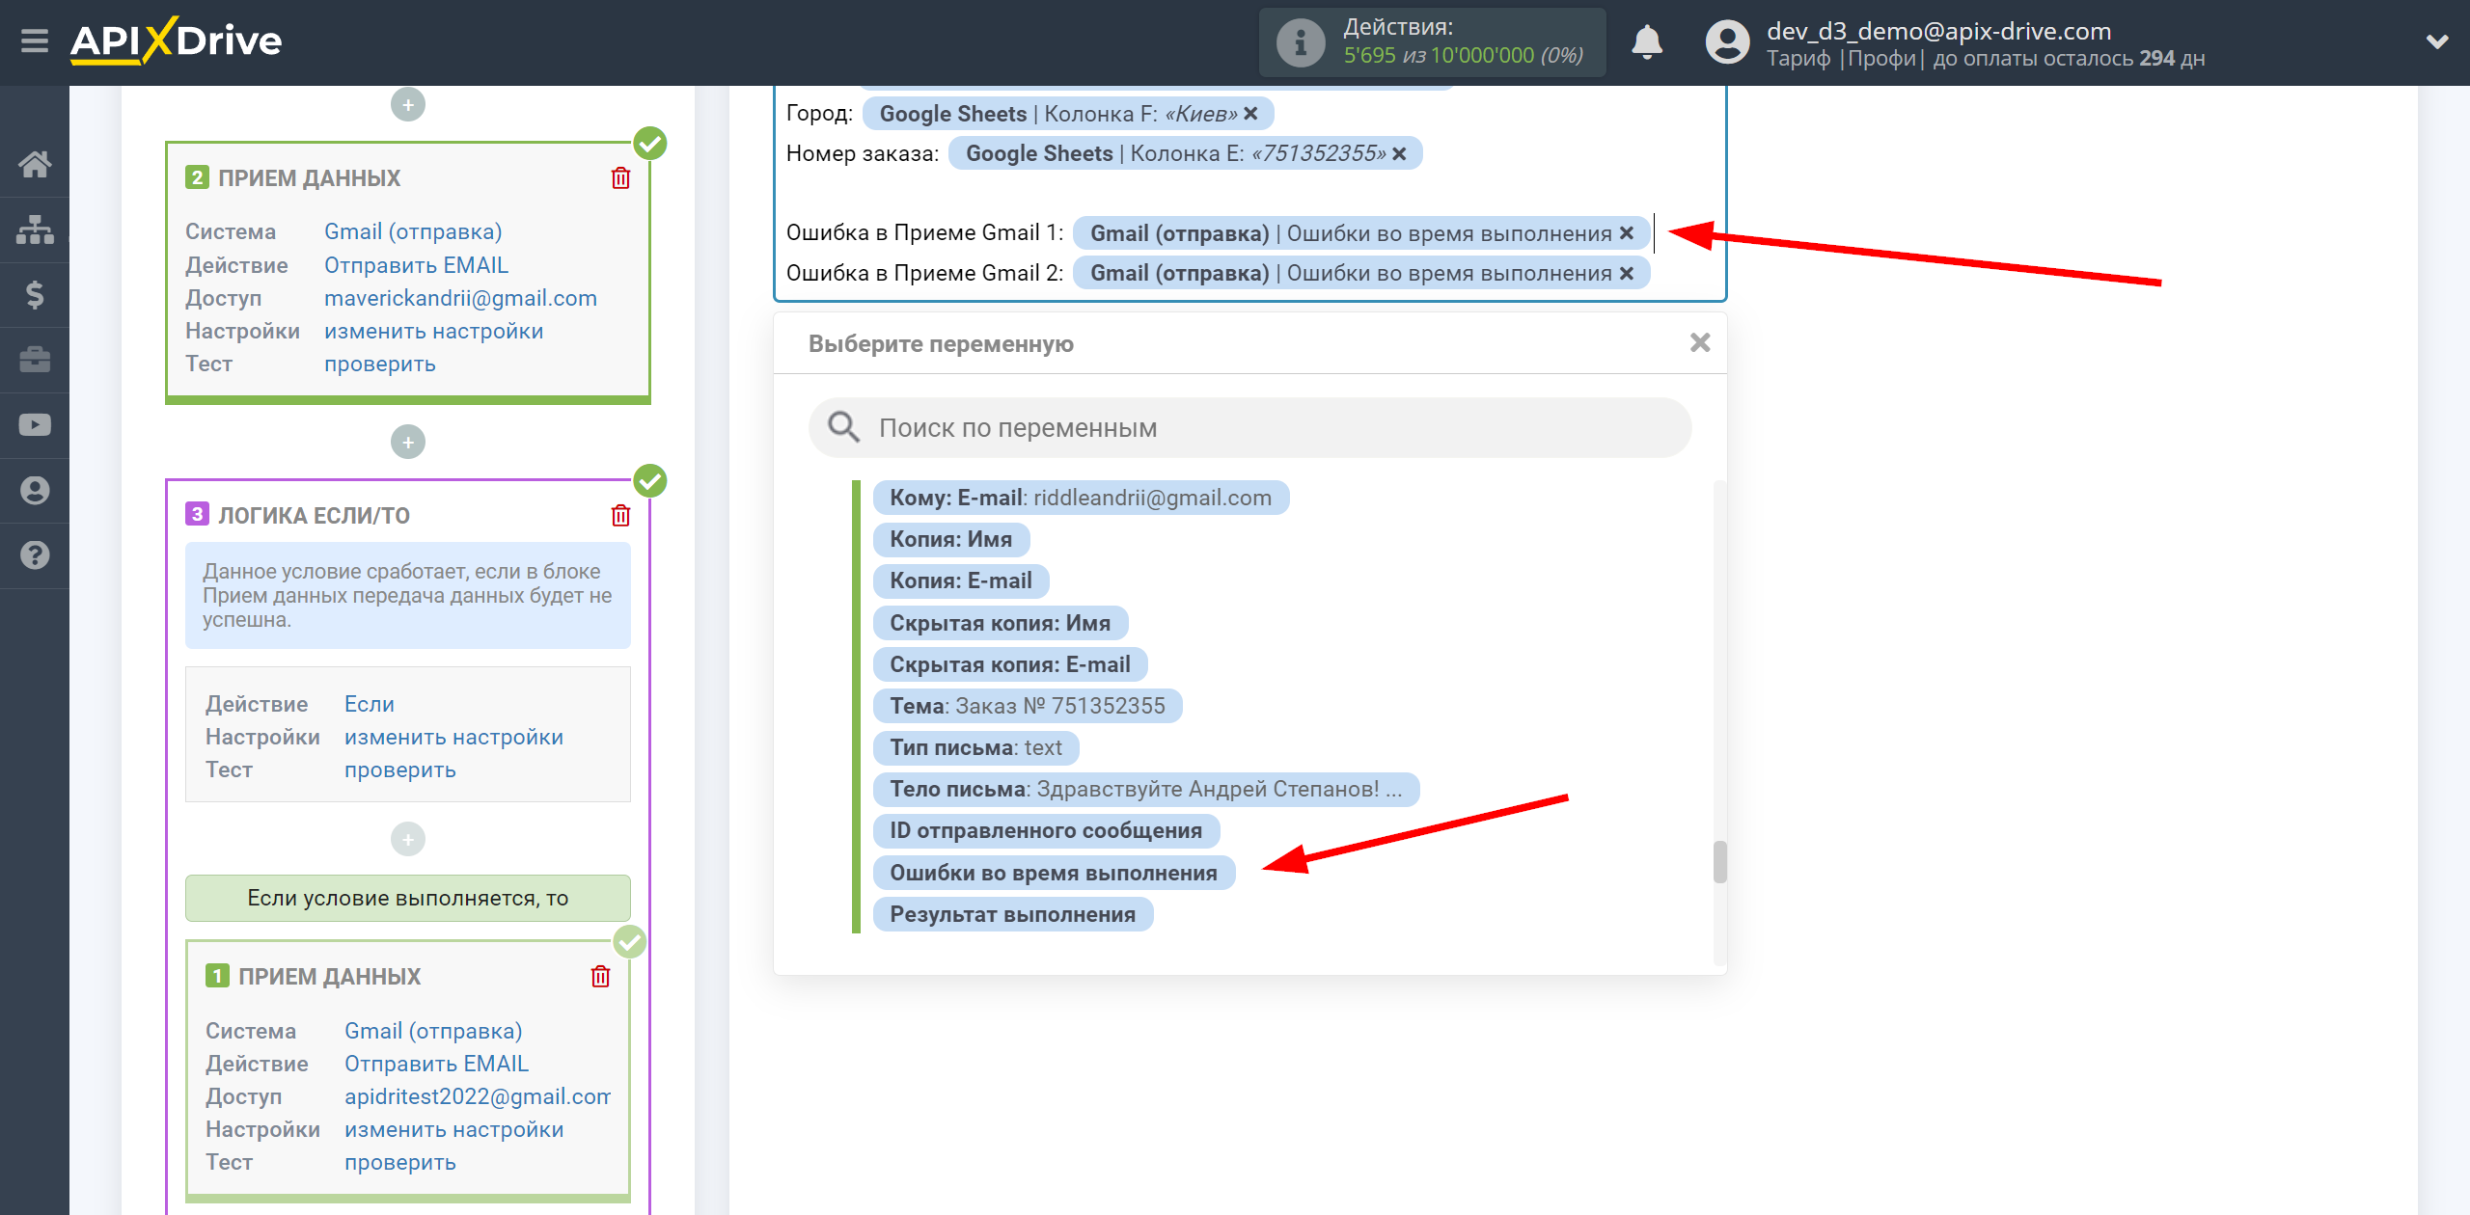
Task: Select the Скрытая копия: Имя variable
Action: [1000, 623]
